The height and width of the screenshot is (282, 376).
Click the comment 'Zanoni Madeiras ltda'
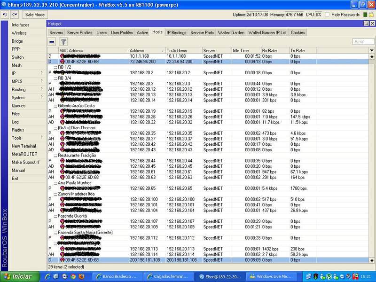point(76,194)
